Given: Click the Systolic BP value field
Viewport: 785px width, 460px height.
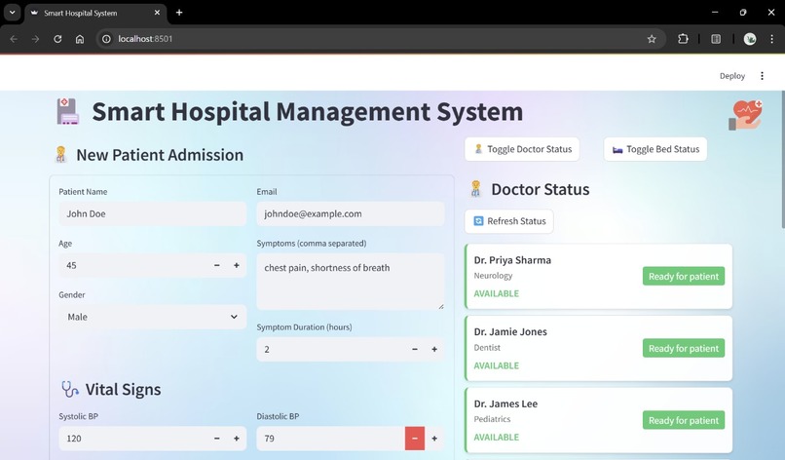Looking at the screenshot, I should click(132, 439).
